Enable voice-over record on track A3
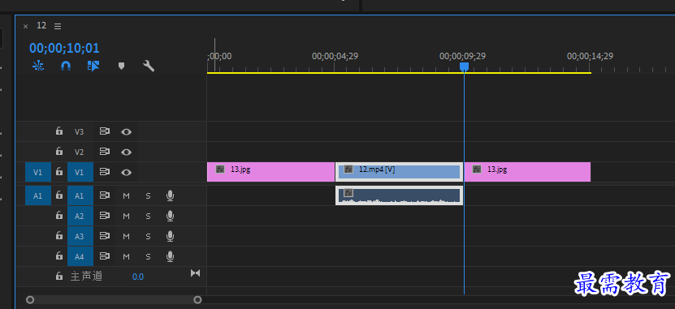Viewport: 675px width, 309px height. point(170,236)
